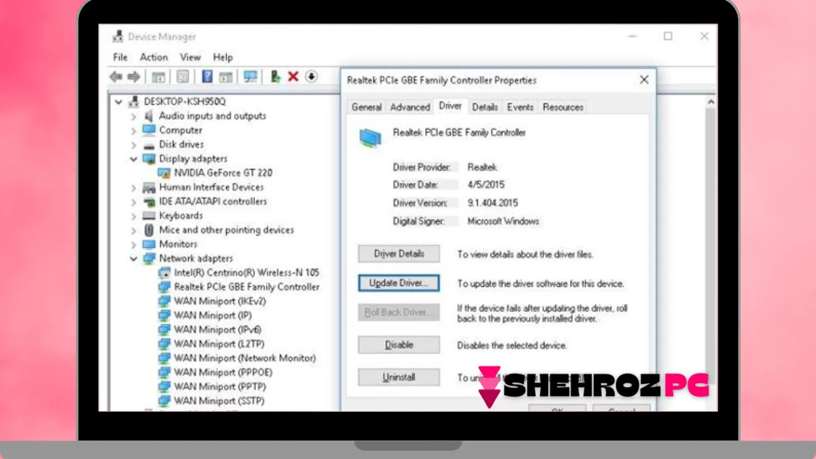This screenshot has height=459, width=816.
Task: Select WAN Miniport (PPTP)
Action: pos(220,386)
